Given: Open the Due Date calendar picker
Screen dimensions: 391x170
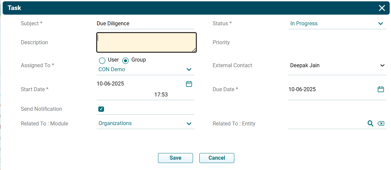Looking at the screenshot, I should click(x=381, y=89).
